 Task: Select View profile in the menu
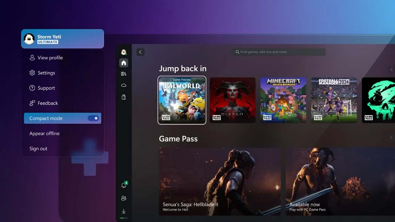pos(50,58)
